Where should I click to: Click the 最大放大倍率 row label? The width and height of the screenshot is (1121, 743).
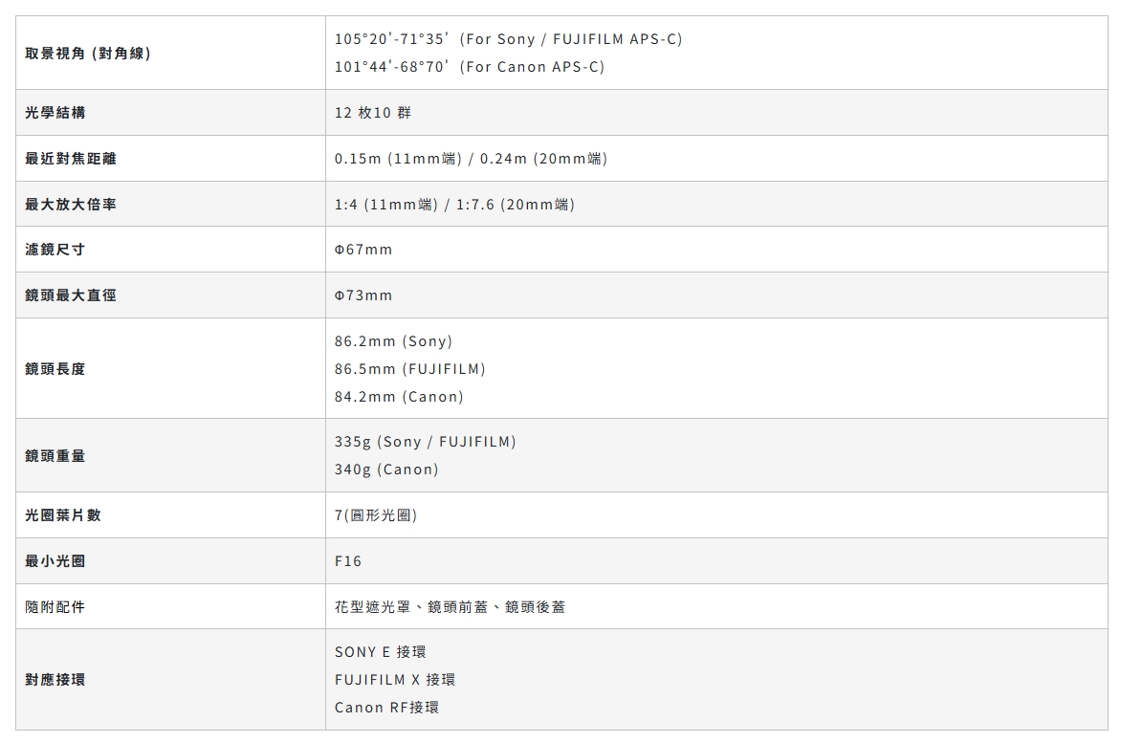[71, 205]
